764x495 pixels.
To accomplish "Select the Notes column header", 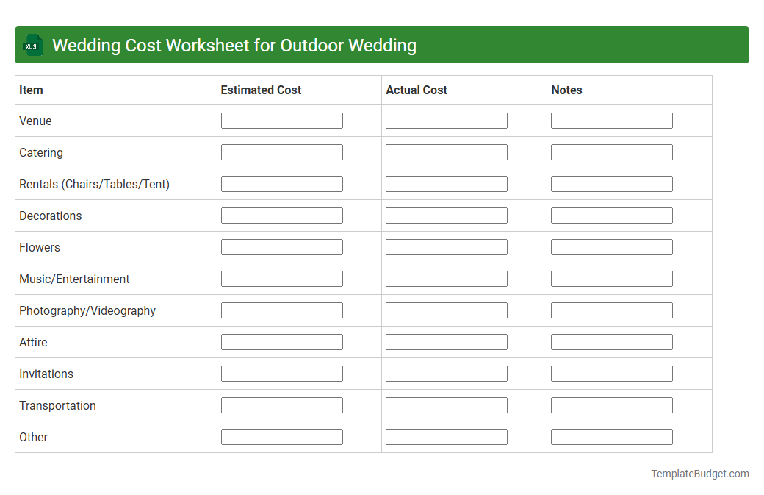I will pyautogui.click(x=564, y=90).
